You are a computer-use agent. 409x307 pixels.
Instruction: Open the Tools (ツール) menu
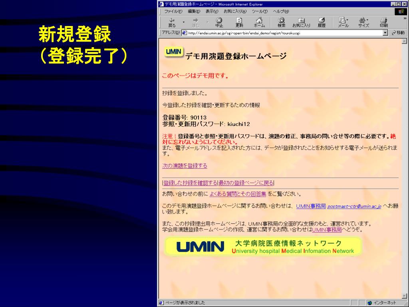(260, 12)
